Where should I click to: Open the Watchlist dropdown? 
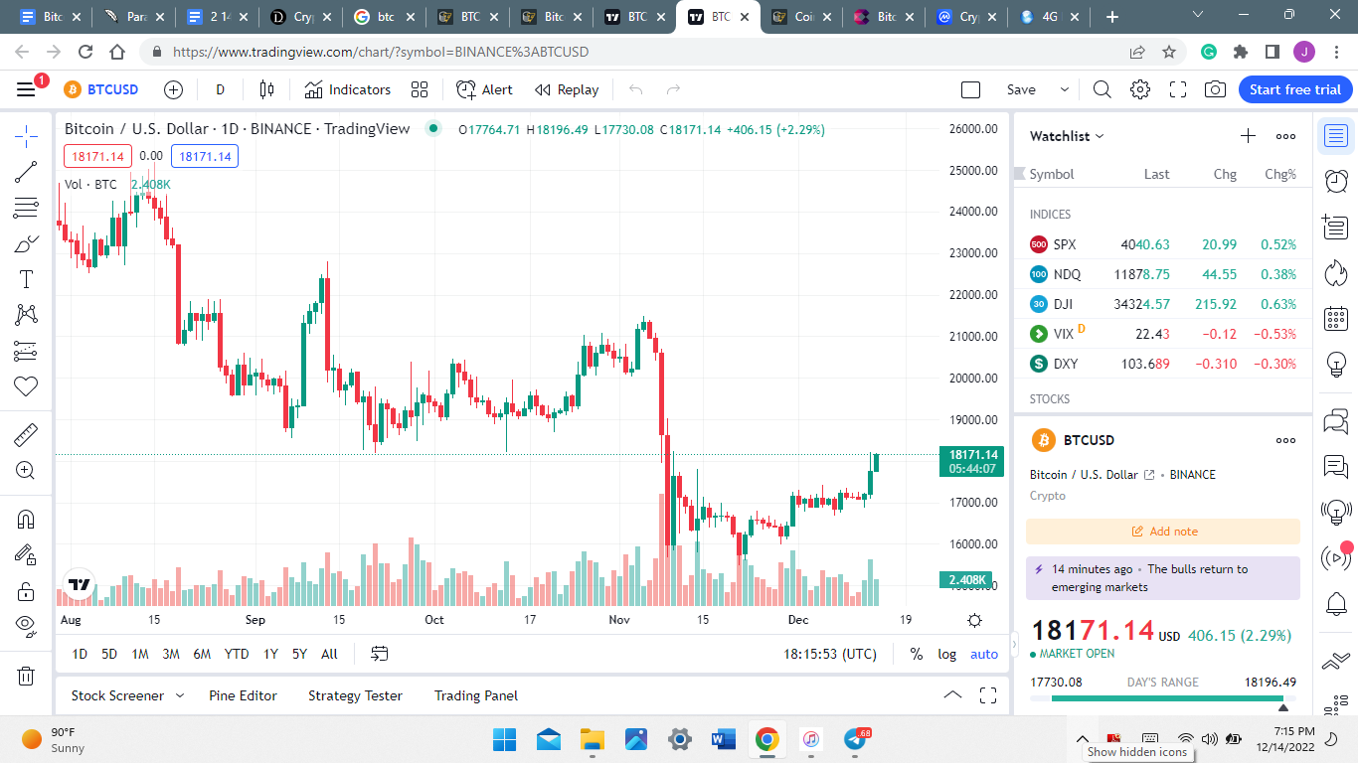[1067, 136]
